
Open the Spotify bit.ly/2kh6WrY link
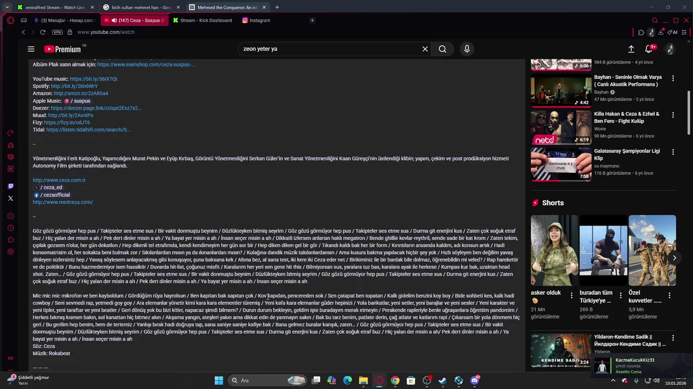(74, 86)
